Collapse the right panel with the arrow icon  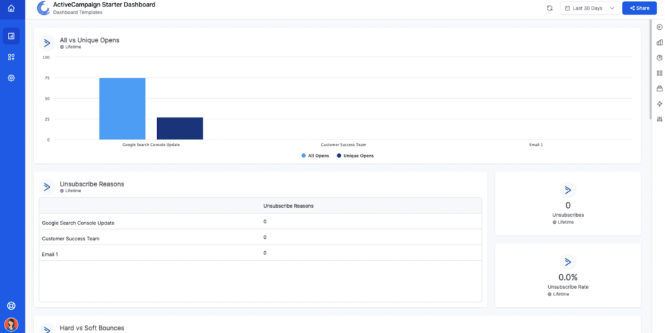coord(660,27)
